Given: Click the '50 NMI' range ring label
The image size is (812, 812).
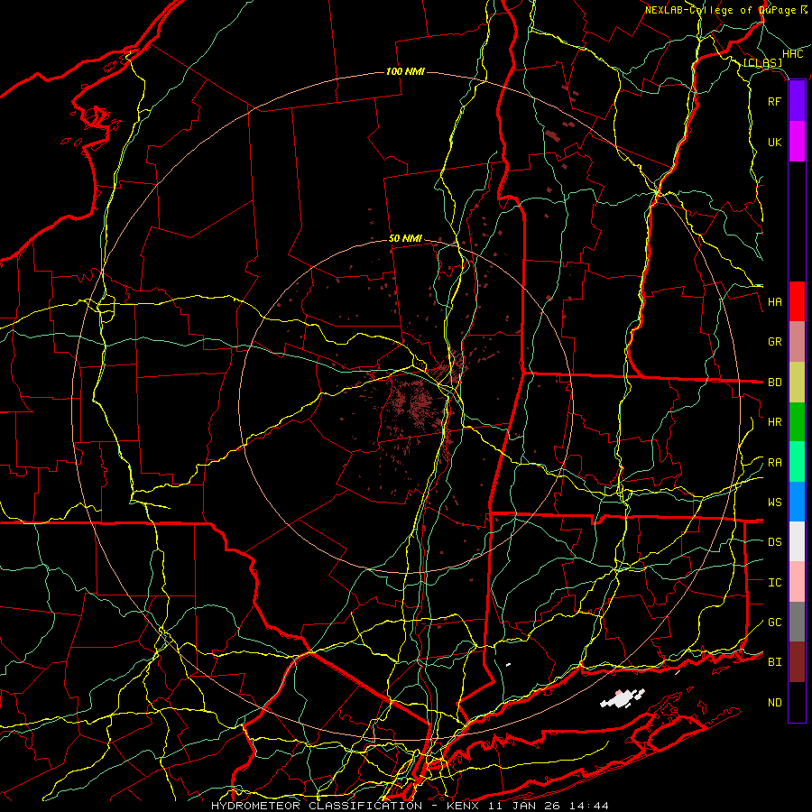Looking at the screenshot, I should [405, 239].
